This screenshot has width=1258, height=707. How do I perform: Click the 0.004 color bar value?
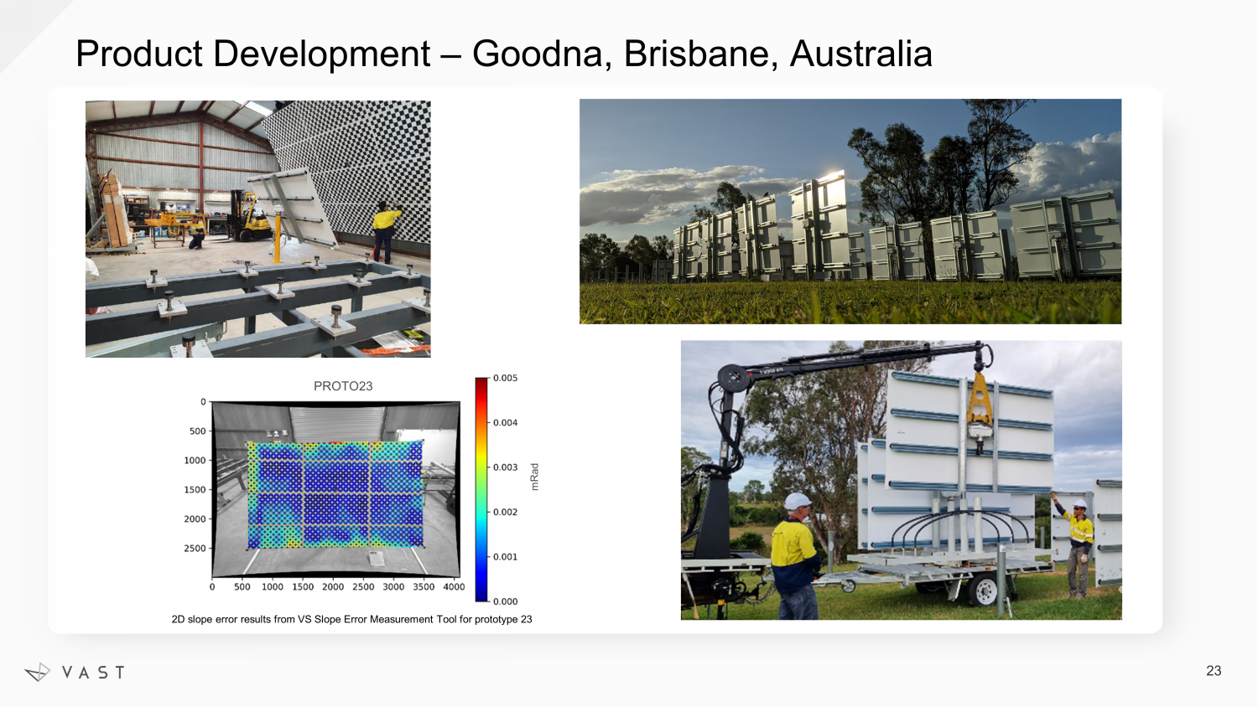[x=505, y=423]
